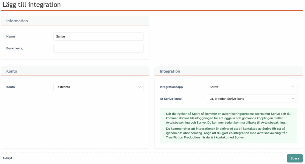Click the Lägg till integration page title
The image size is (305, 164).
point(32,5)
